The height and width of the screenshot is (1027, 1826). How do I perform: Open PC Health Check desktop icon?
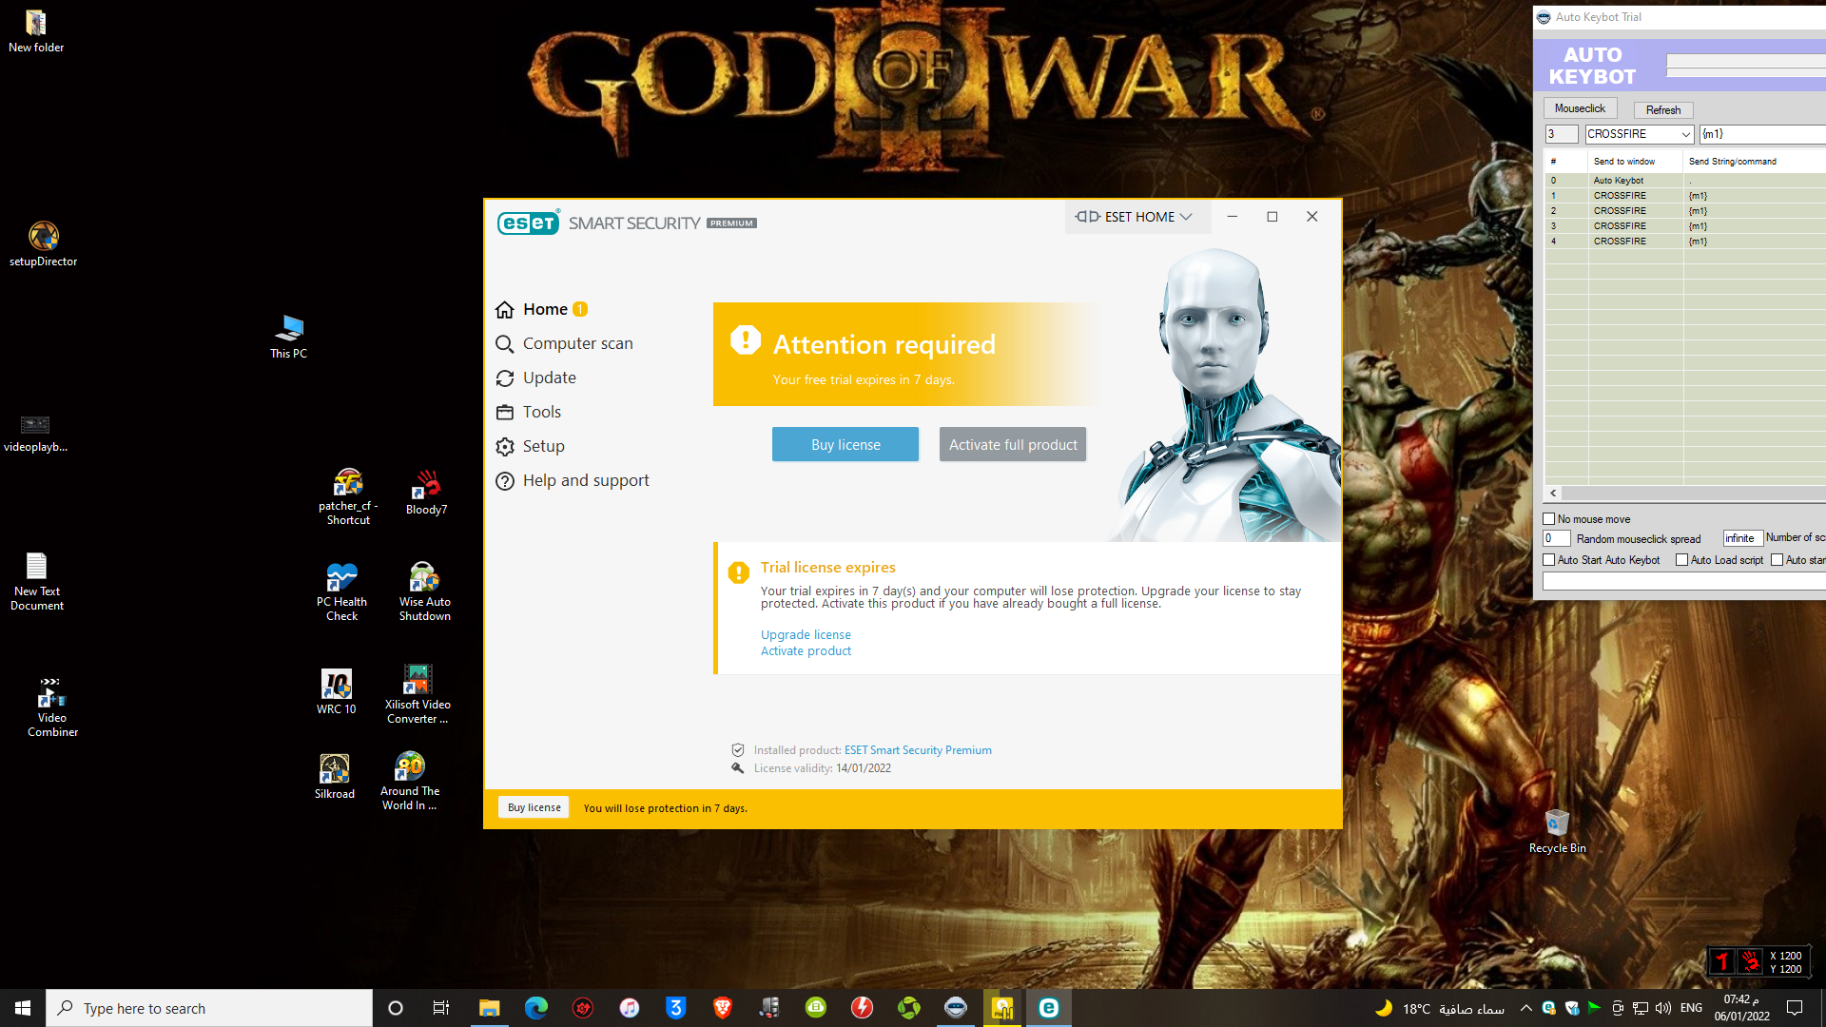[x=341, y=591]
